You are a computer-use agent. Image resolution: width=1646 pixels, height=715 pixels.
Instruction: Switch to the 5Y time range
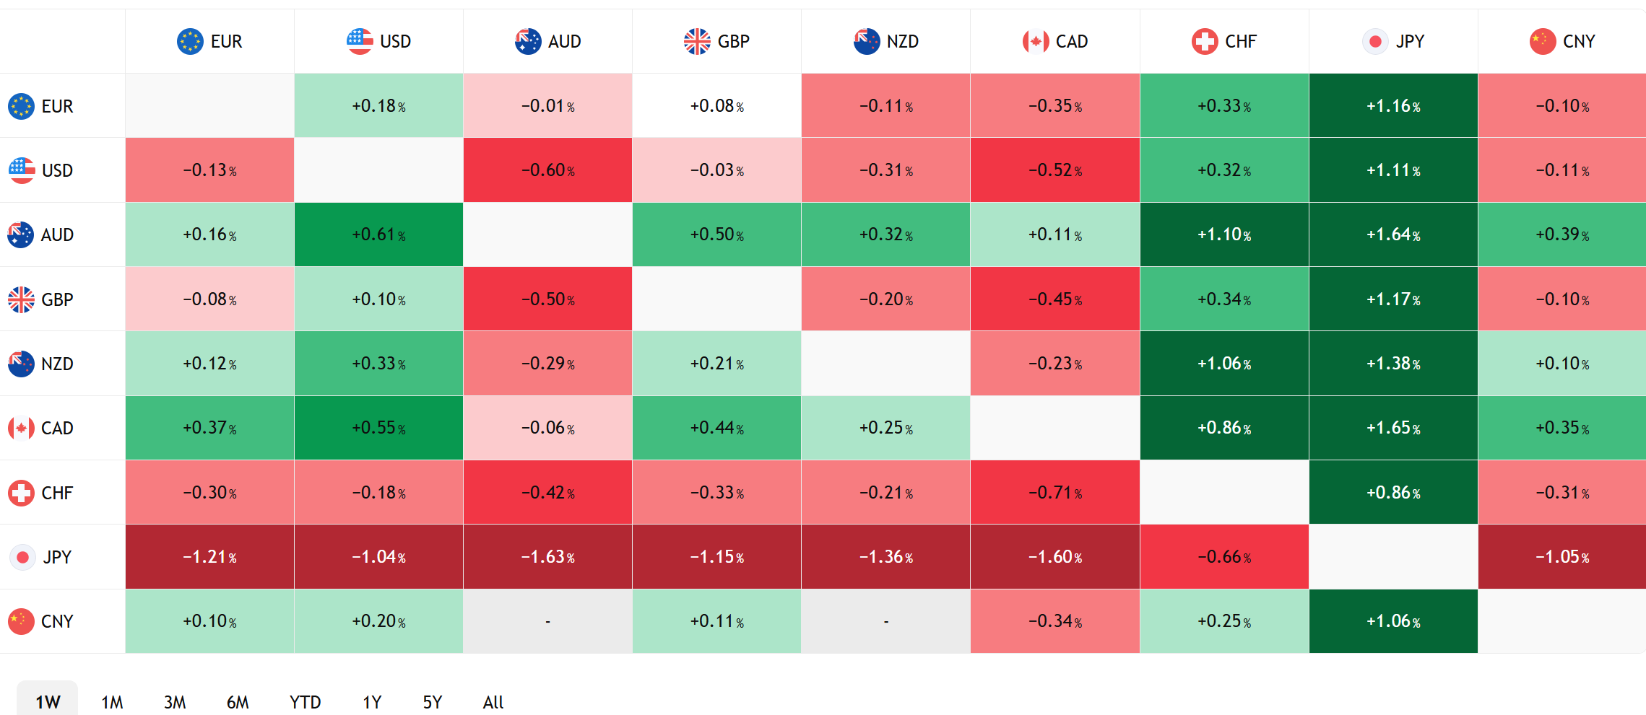pos(432,702)
